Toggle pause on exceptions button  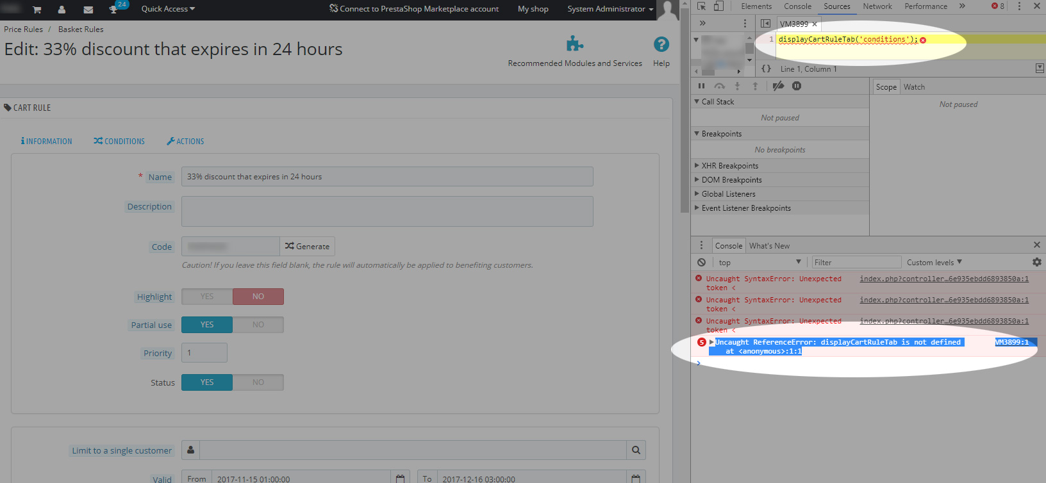(x=797, y=86)
